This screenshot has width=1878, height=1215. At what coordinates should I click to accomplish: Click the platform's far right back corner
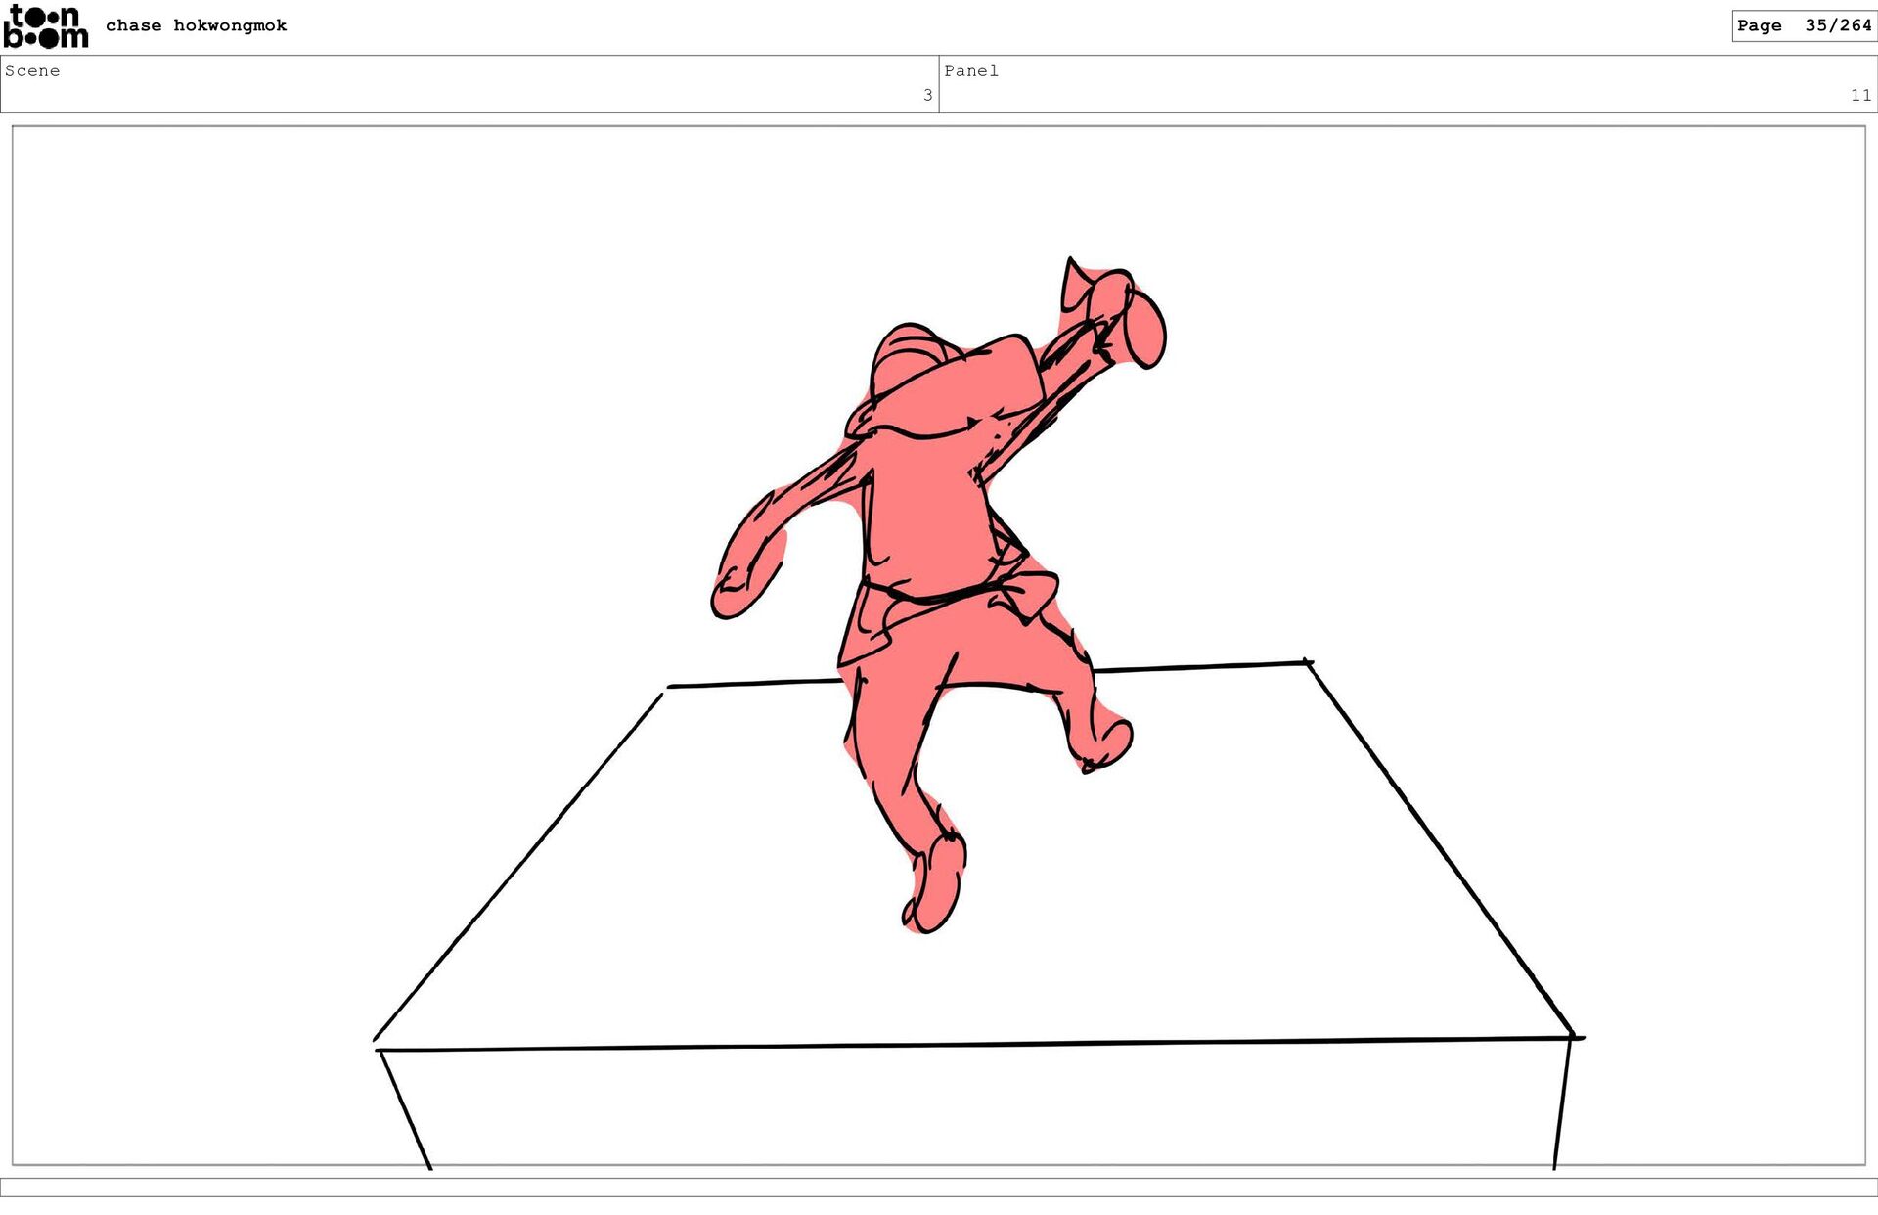1308,663
